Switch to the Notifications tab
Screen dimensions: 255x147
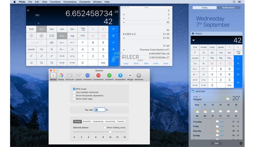228,8
